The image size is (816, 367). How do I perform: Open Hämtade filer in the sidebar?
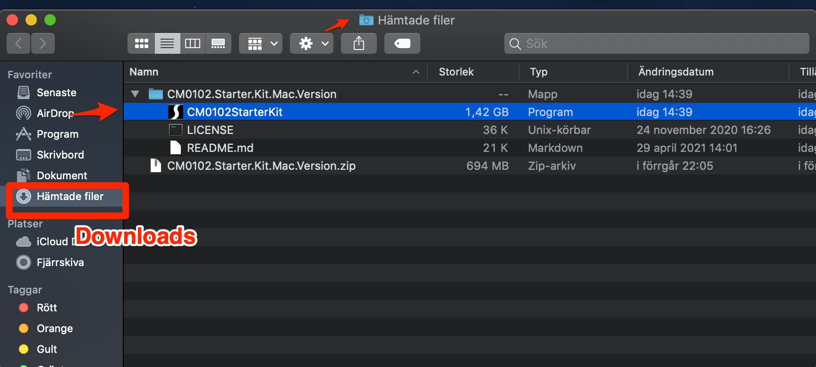click(x=70, y=196)
